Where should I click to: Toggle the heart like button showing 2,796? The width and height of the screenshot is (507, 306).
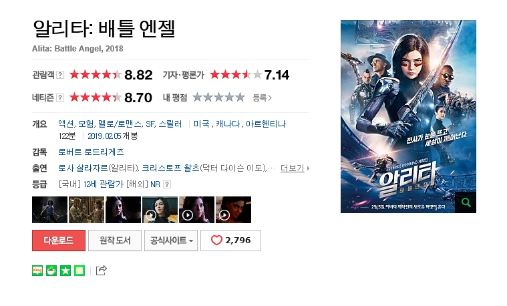230,241
